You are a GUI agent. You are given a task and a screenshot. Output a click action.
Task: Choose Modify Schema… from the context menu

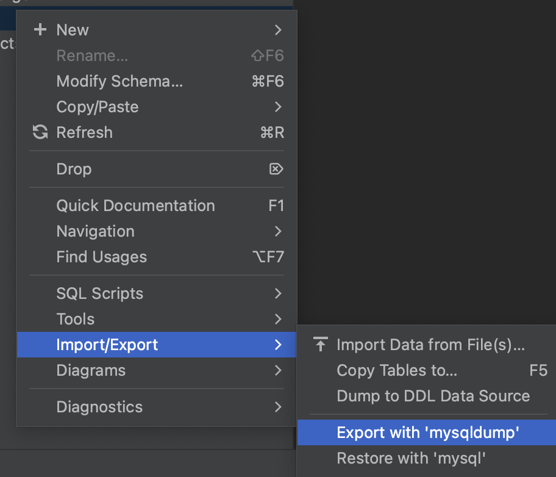click(156, 81)
